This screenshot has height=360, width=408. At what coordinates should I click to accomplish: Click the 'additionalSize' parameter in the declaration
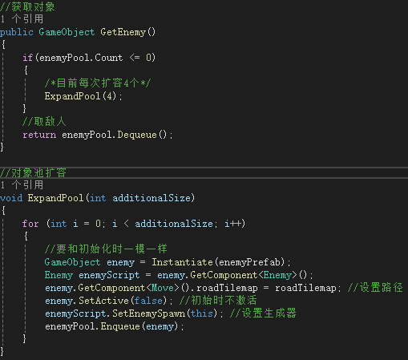151,198
